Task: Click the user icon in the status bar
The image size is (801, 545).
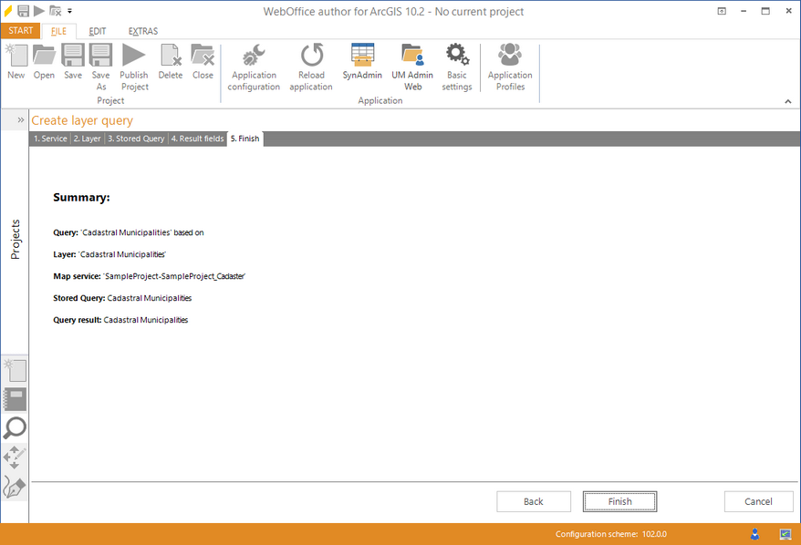Action: (754, 534)
